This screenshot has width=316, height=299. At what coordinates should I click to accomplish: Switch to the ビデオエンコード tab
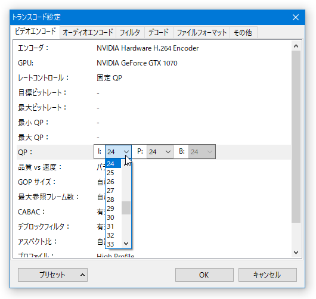point(35,32)
